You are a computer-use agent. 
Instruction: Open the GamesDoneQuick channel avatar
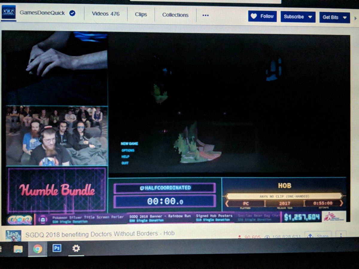(x=8, y=13)
